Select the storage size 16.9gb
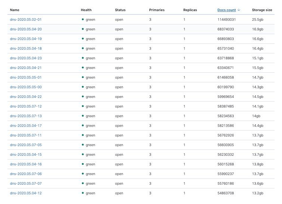This screenshot has height=204, width=282. pyautogui.click(x=258, y=29)
